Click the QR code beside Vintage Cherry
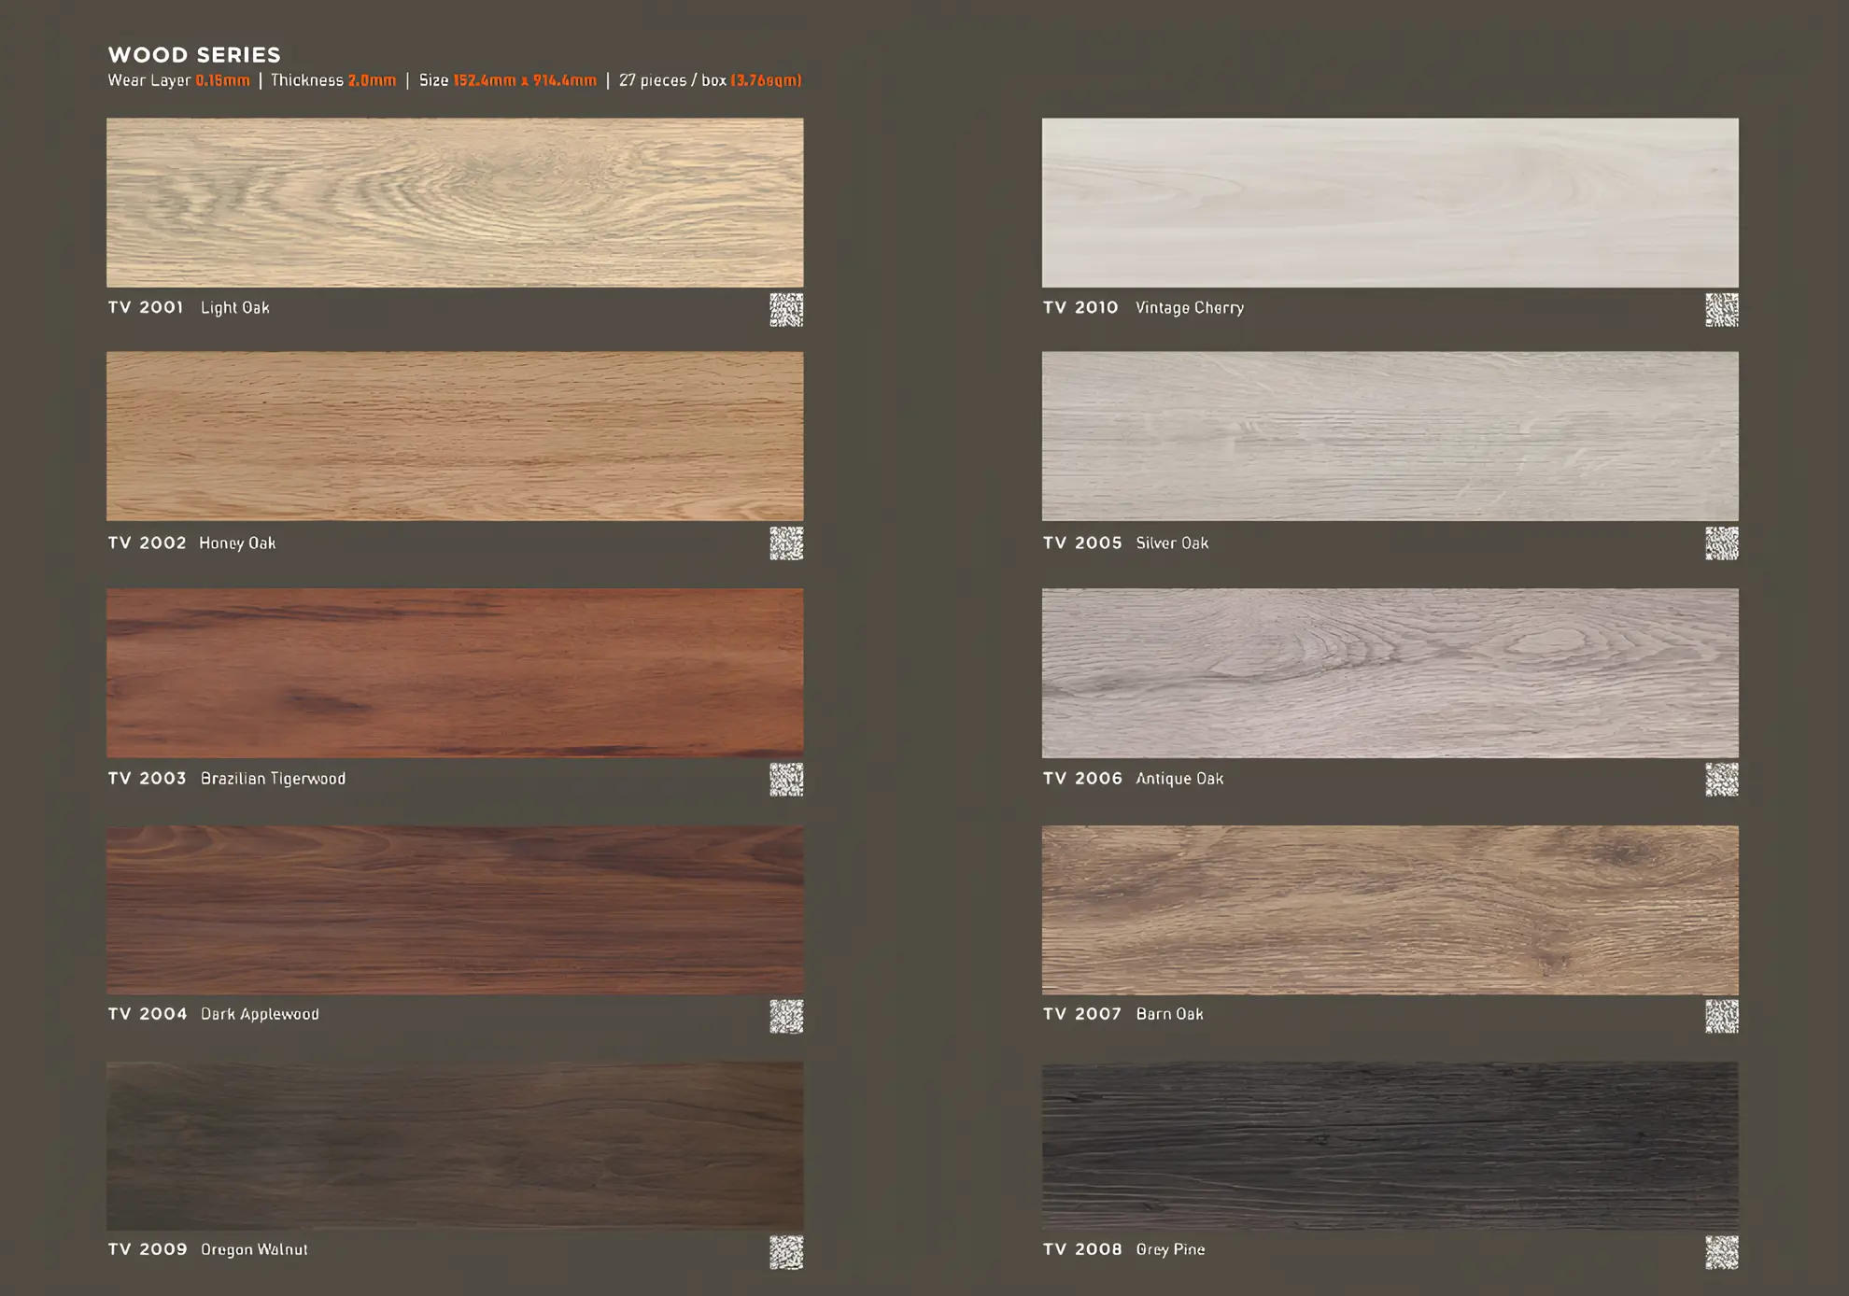The image size is (1849, 1296). [x=1722, y=310]
